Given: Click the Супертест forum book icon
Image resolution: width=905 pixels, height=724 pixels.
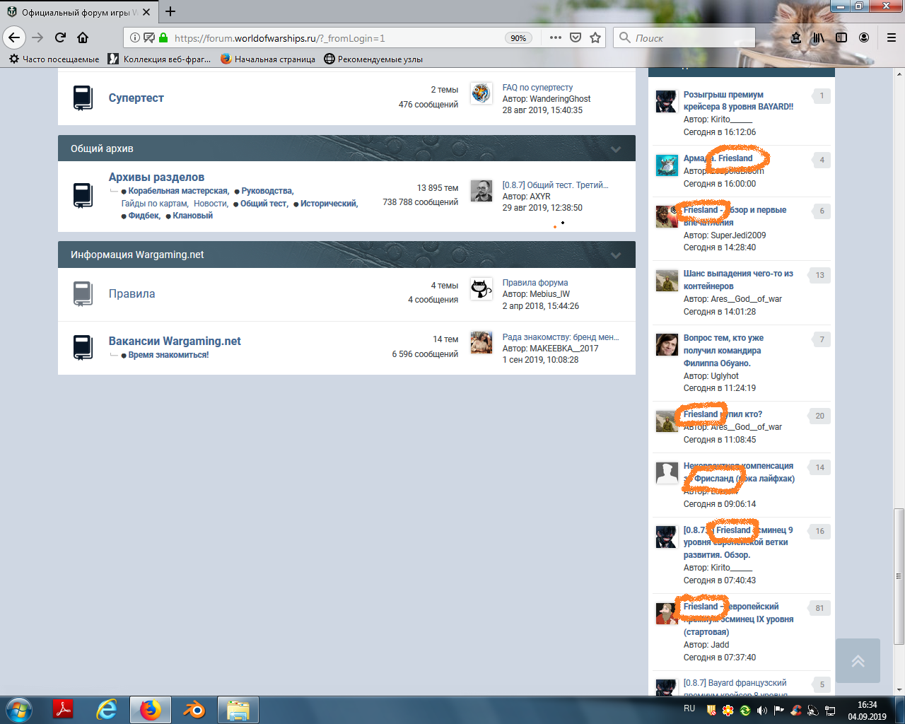Looking at the screenshot, I should click(83, 98).
